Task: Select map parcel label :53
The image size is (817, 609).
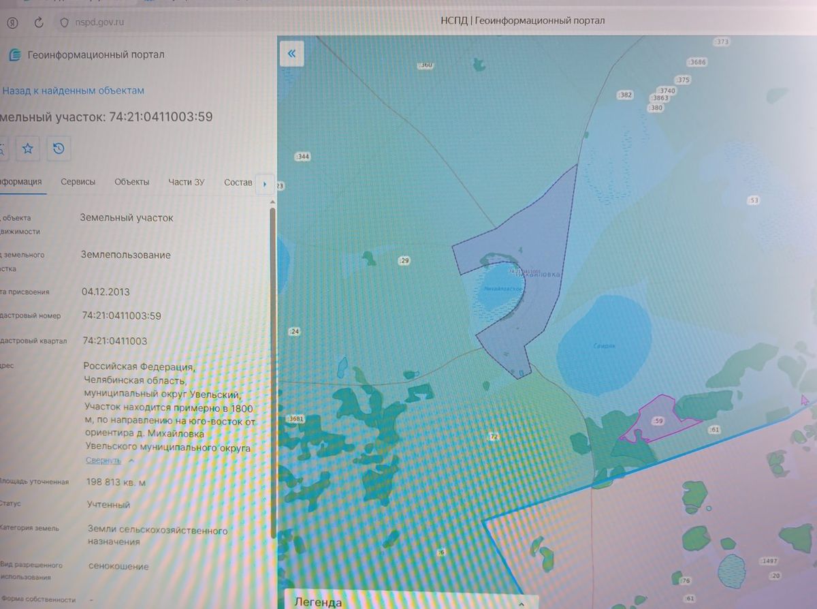Action: [x=753, y=200]
